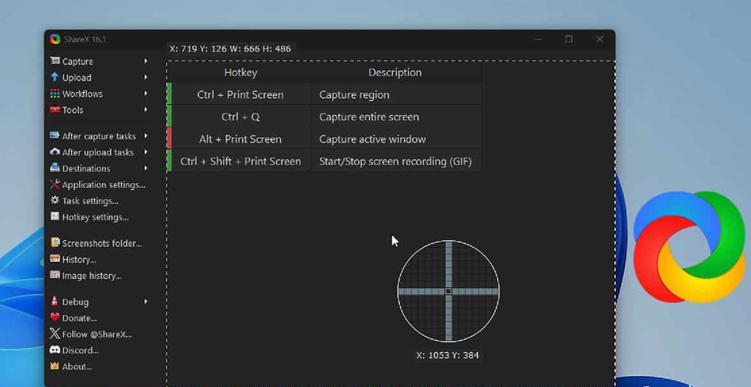Open the About... entry
The width and height of the screenshot is (751, 387).
(77, 367)
